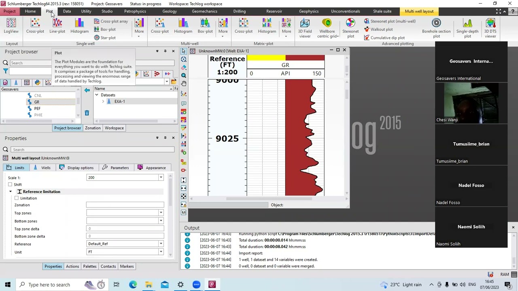Viewport: 518px width, 291px height.
Task: Open the Display options properties tab
Action: [x=76, y=168]
